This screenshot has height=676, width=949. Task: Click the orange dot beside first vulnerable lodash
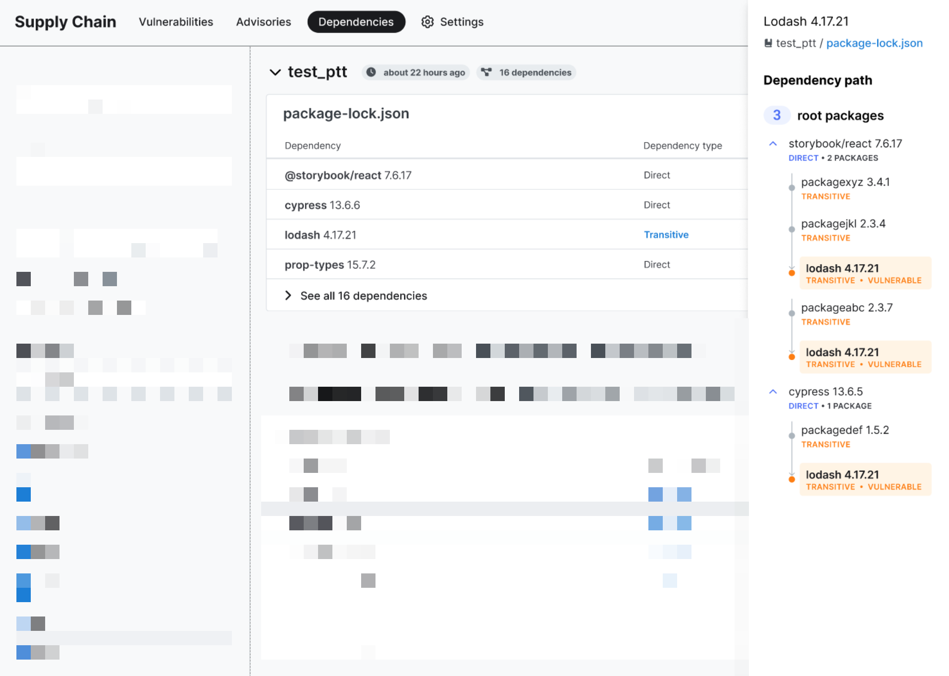(x=792, y=273)
